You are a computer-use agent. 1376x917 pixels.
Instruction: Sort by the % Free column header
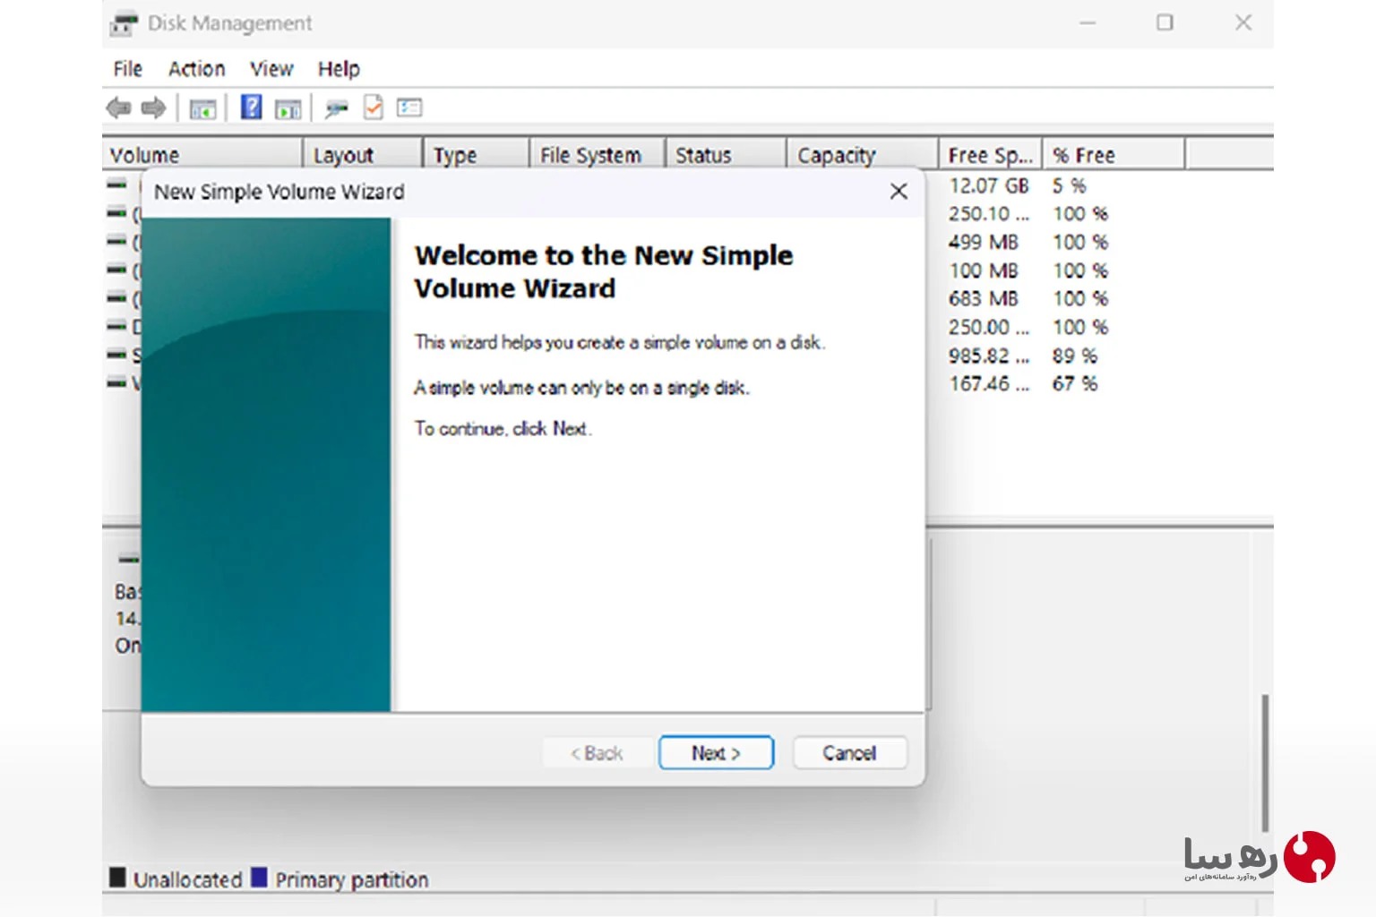pos(1114,155)
